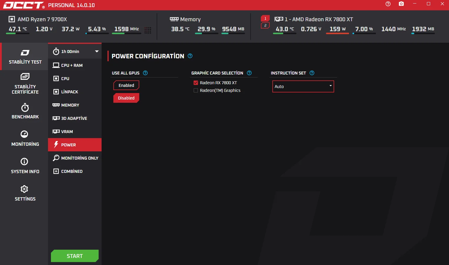Viewport: 449px width, 265px height.
Task: Click the Memory module icon in header
Action: point(174,19)
